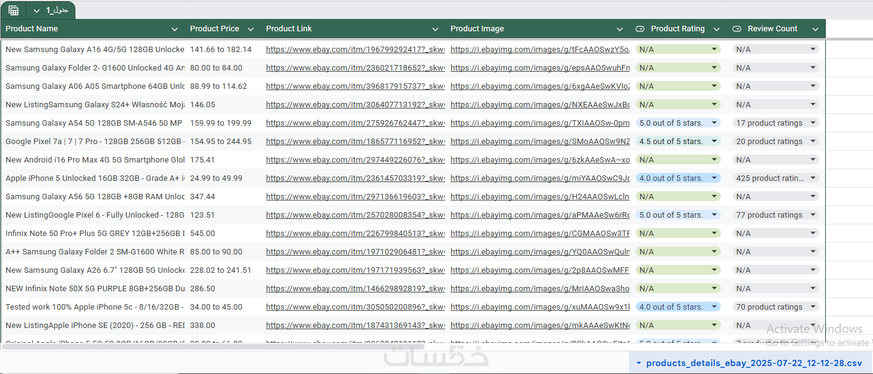The width and height of the screenshot is (873, 374).
Task: Open Product Price column filter dropdown
Action: [x=250, y=29]
